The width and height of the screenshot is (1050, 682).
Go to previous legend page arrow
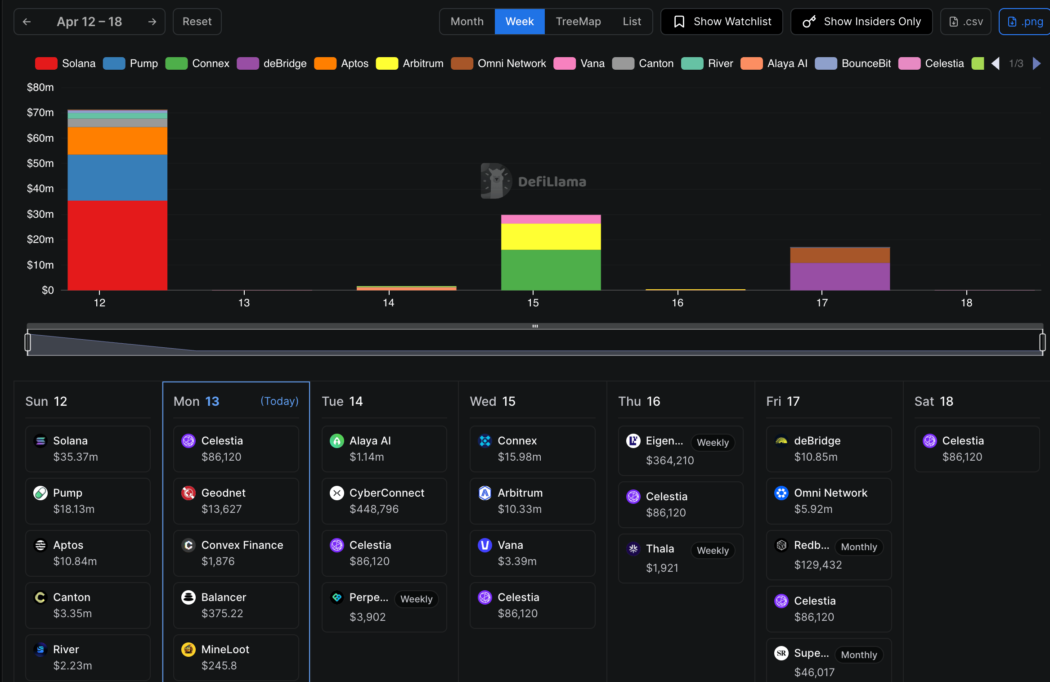(996, 63)
